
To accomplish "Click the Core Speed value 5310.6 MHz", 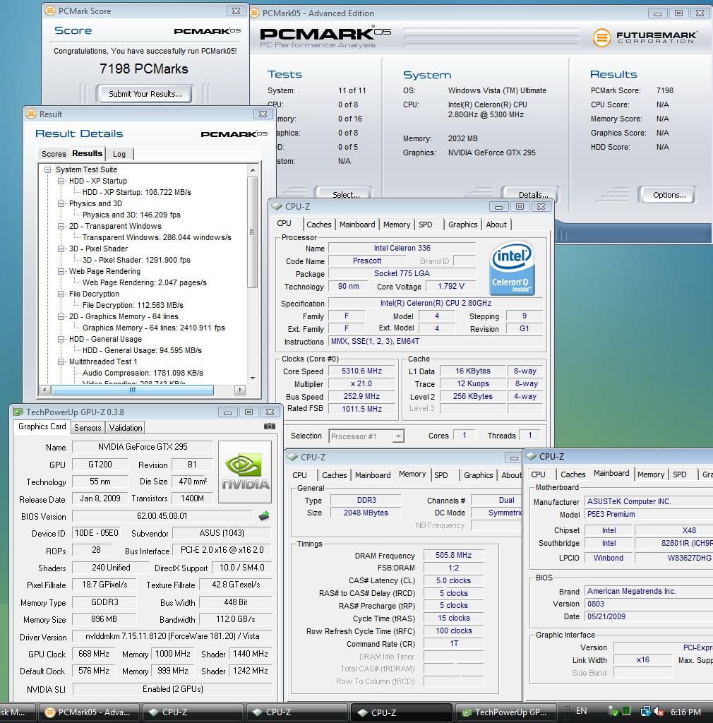I will coord(362,371).
